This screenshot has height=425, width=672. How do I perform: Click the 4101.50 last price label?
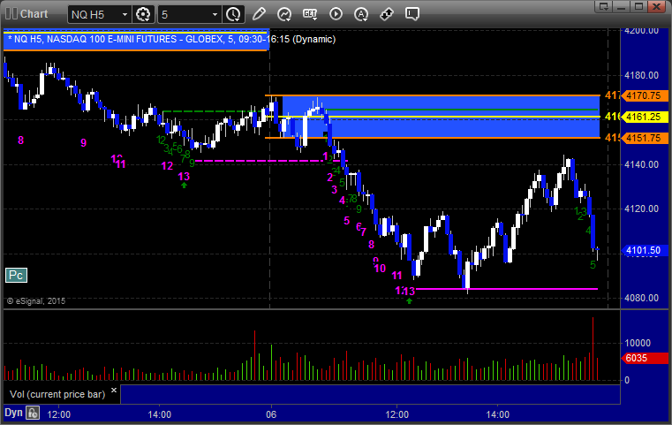645,250
